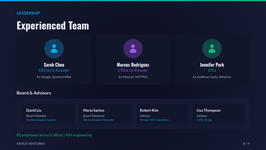
Task: Open the Robert Kim advisor card
Action: click(x=162, y=114)
